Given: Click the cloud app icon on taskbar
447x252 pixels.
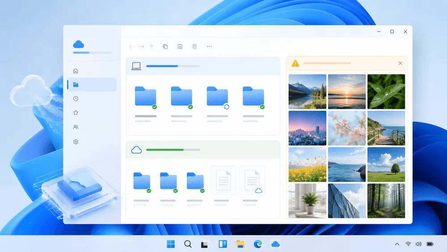Looking at the screenshot, I should [275, 244].
